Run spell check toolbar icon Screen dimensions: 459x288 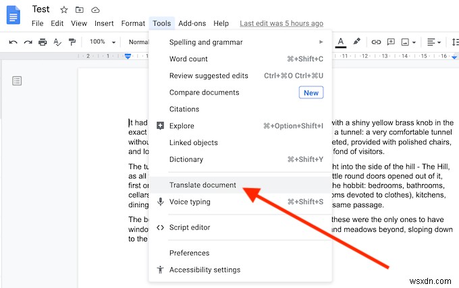[57, 42]
